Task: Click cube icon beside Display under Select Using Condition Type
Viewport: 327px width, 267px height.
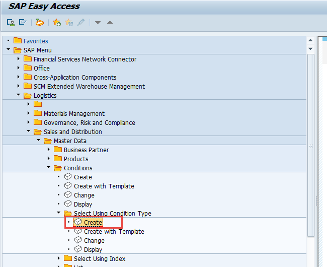Action: click(x=78, y=249)
